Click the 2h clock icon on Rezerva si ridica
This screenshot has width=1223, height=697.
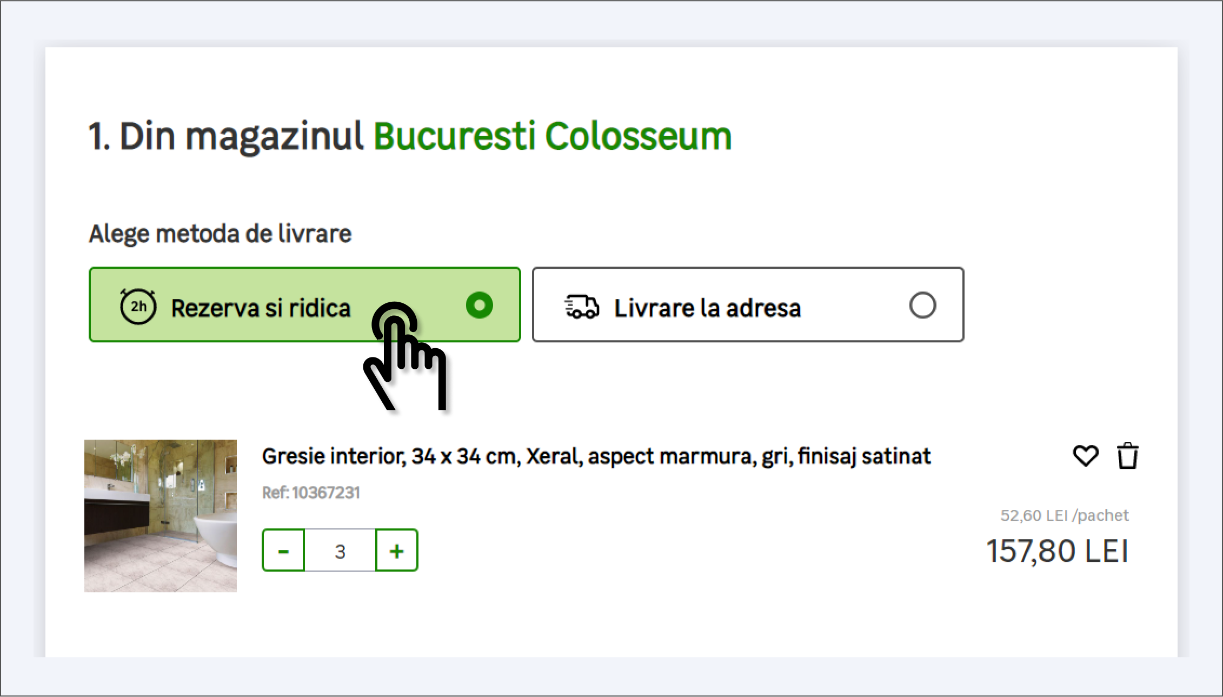[138, 306]
